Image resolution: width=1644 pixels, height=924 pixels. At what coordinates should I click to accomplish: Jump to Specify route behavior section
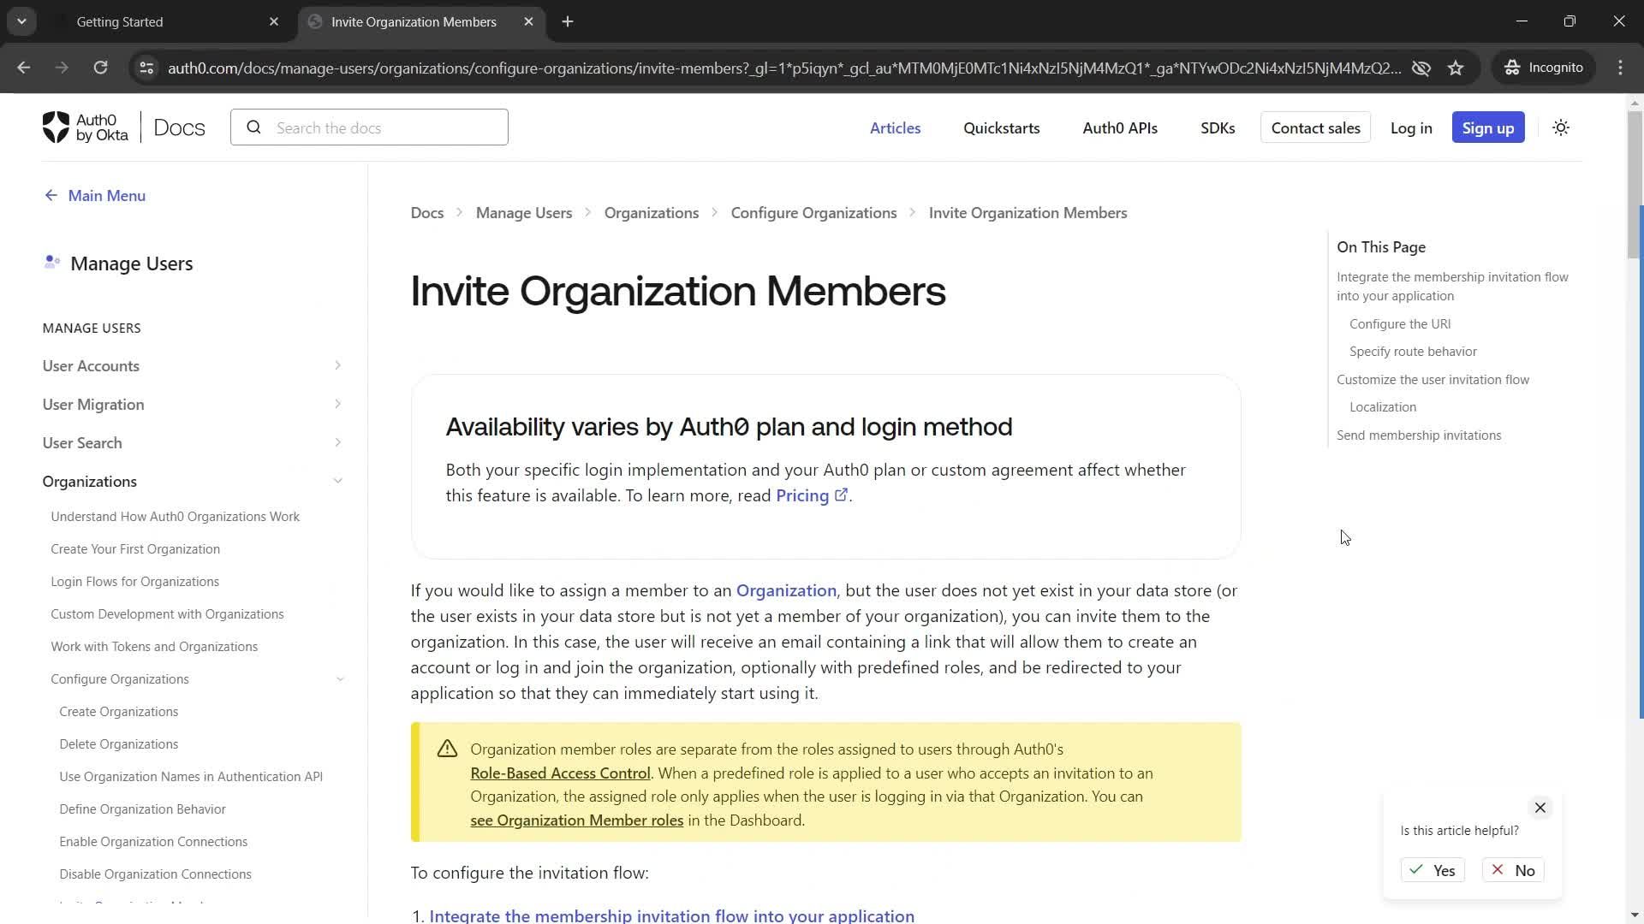[x=1413, y=352]
